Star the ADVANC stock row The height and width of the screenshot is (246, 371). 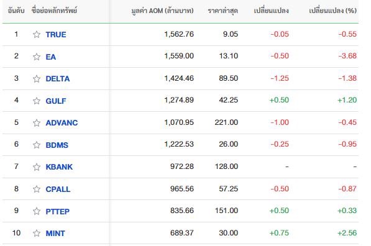click(x=37, y=123)
